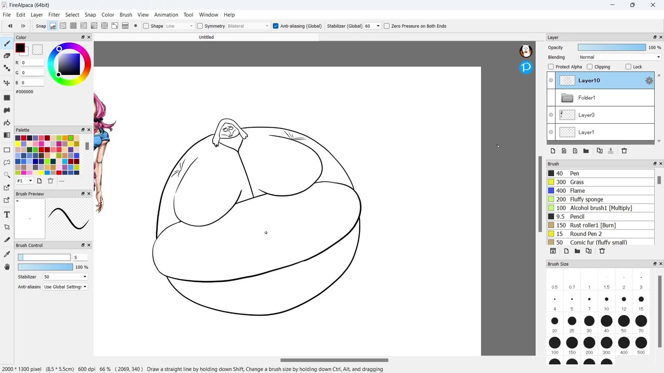Delete palette color with trash icon
Viewport: 664px width, 373px height.
(50, 181)
